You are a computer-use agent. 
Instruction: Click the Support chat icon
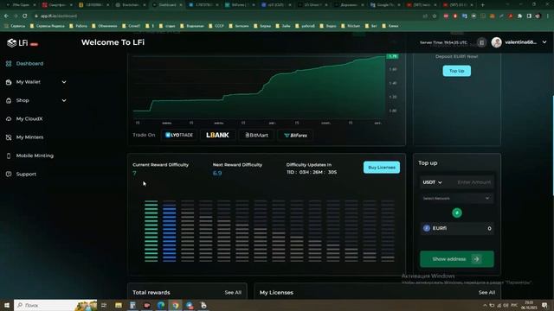(9, 174)
